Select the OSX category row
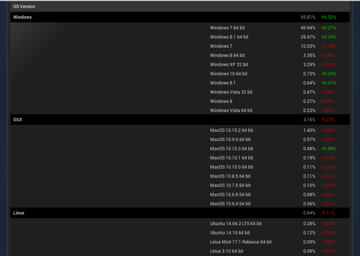Screen dimensions: 360x256 pyautogui.click(x=180, y=120)
